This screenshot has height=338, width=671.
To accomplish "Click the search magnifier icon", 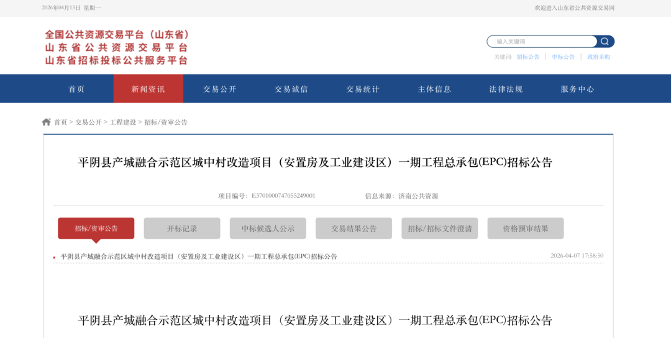I will (605, 42).
